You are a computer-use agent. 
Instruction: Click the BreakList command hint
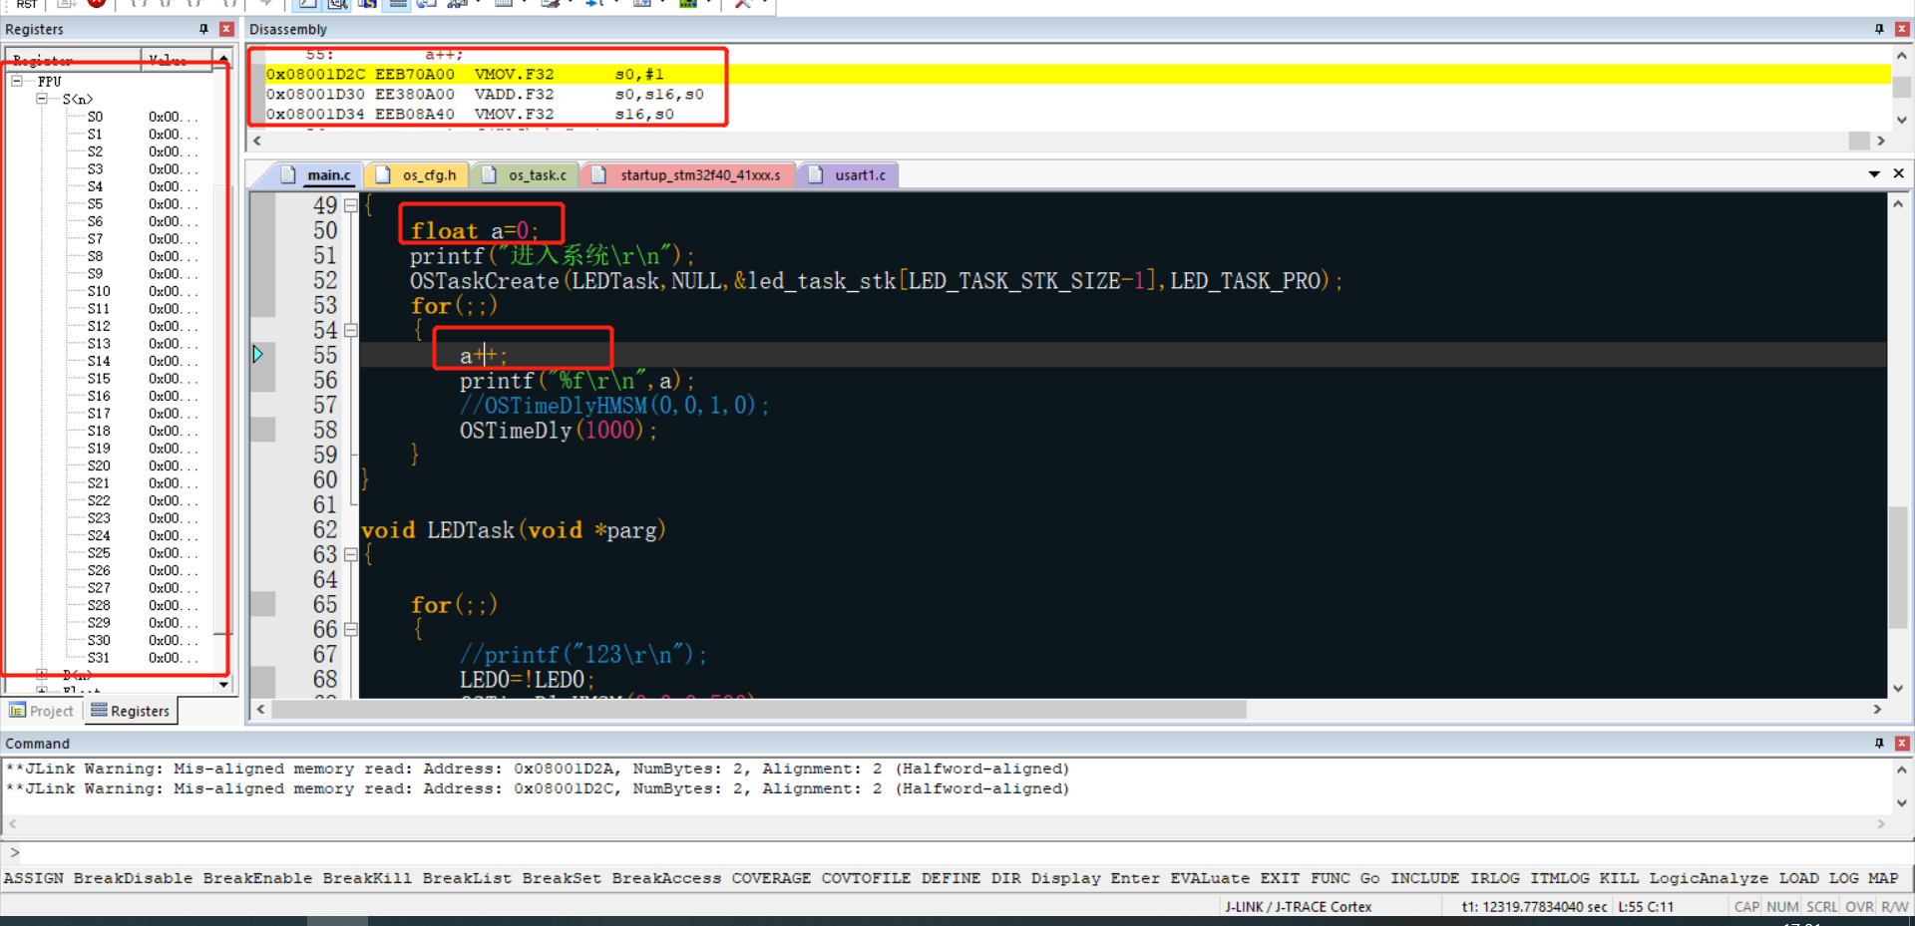coord(467,878)
